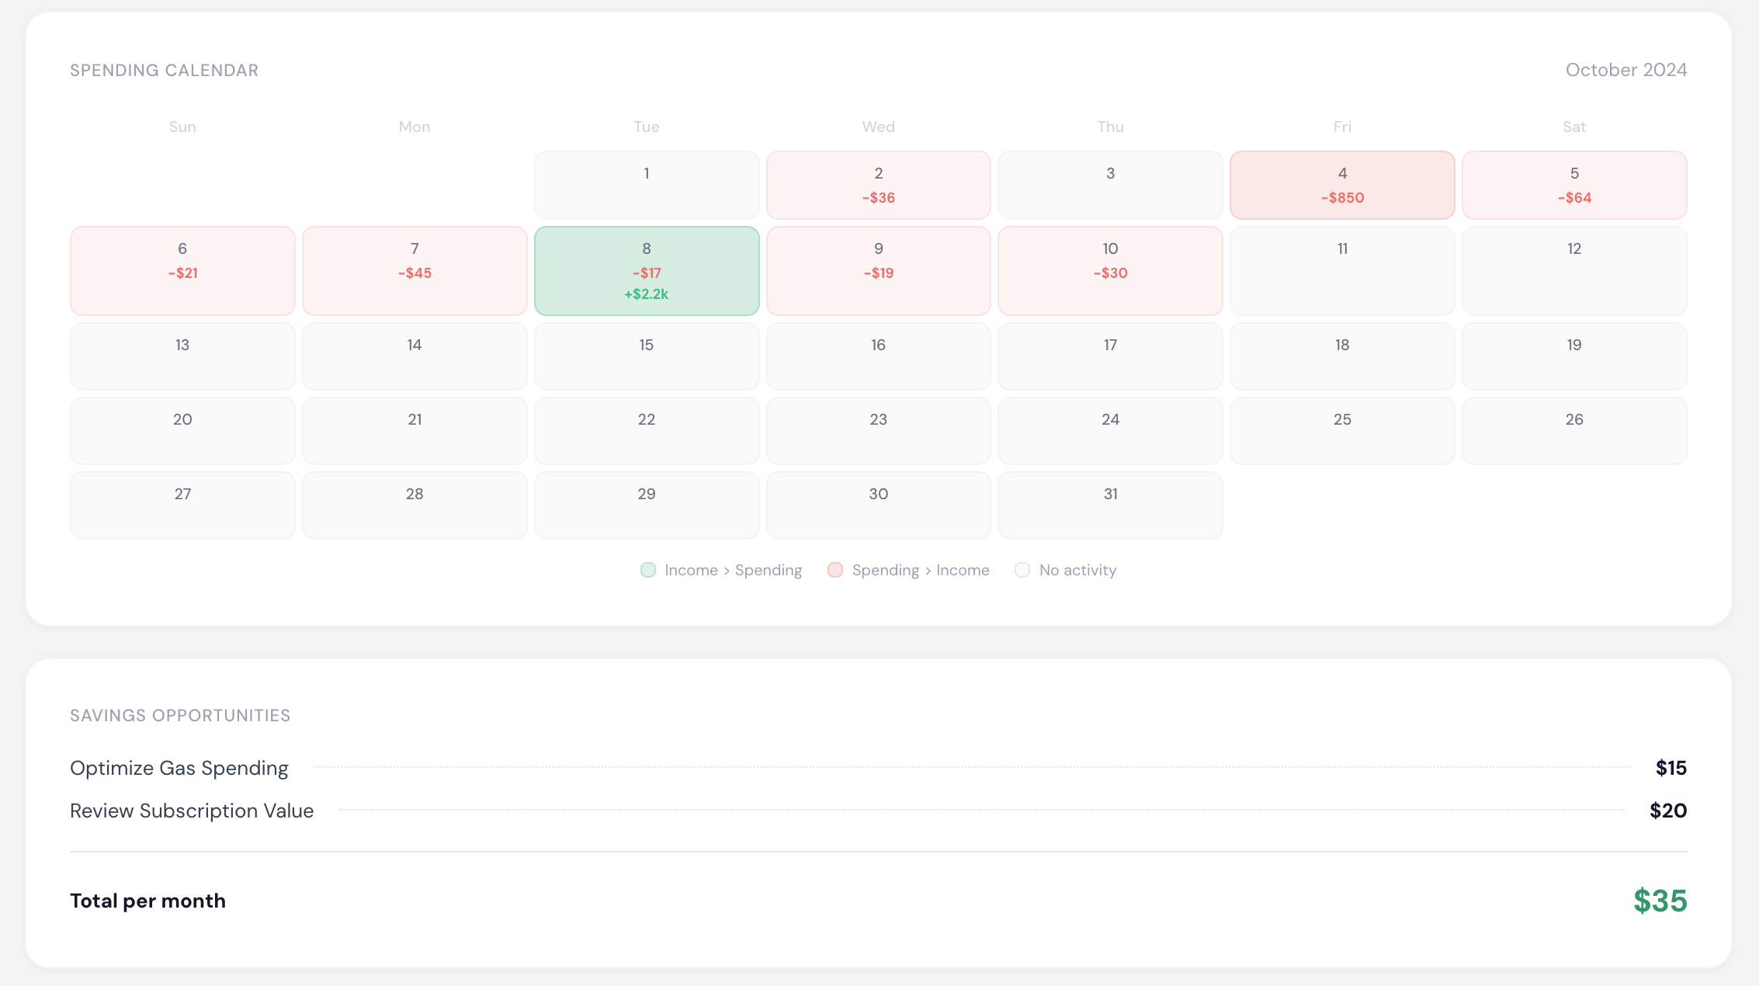This screenshot has width=1759, height=986.
Task: Click the red "Spending > Income" legend dot
Action: click(835, 570)
